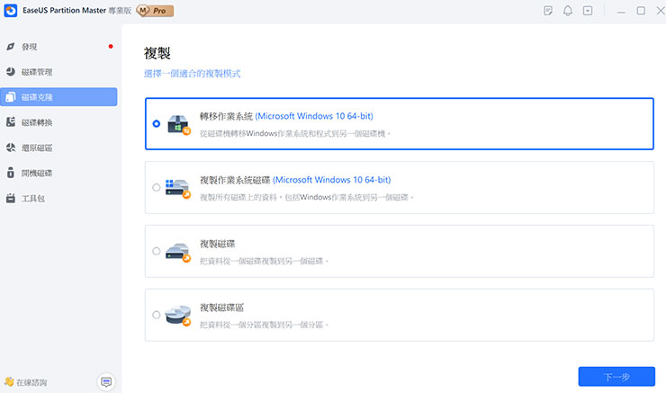
Task: Click the 磁碟轉換 sidebar icon
Action: click(x=11, y=122)
